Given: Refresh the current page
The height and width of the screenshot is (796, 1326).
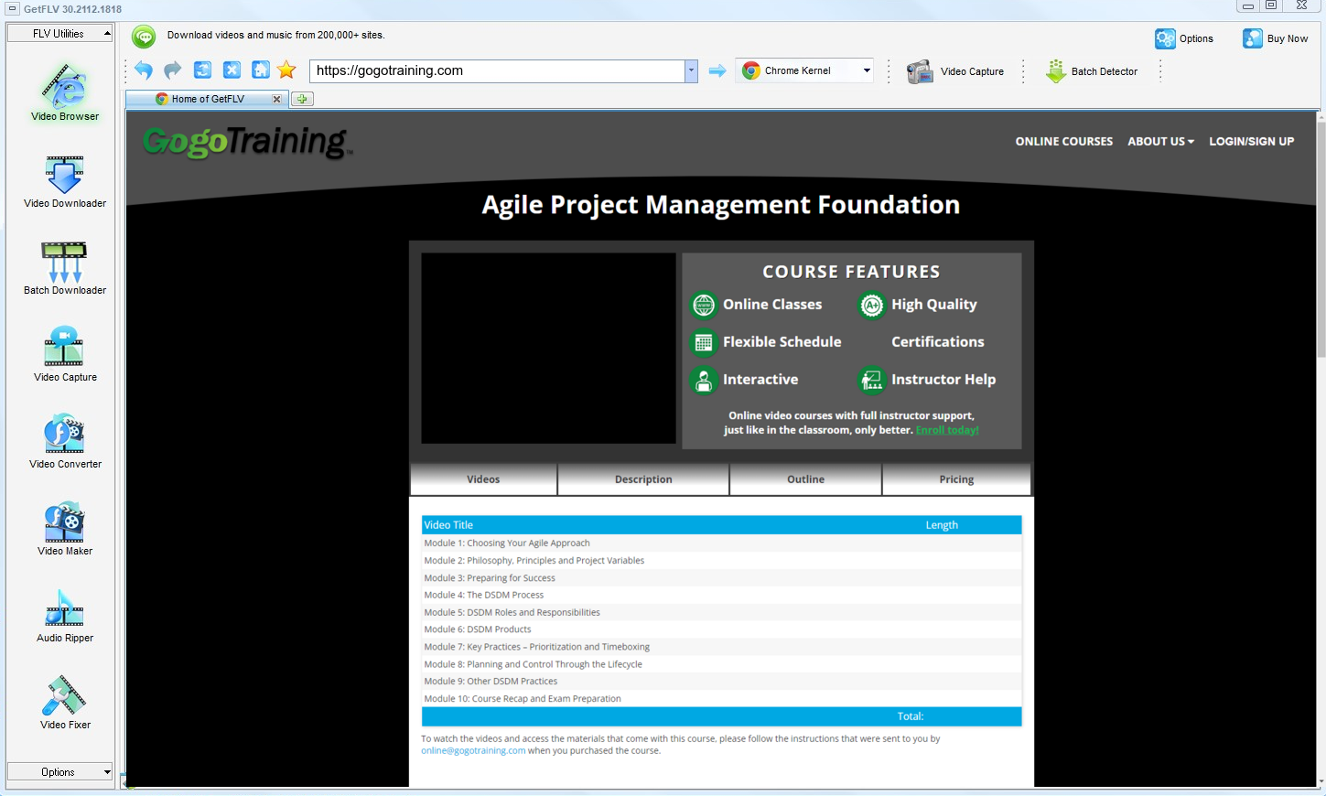Looking at the screenshot, I should 202,70.
